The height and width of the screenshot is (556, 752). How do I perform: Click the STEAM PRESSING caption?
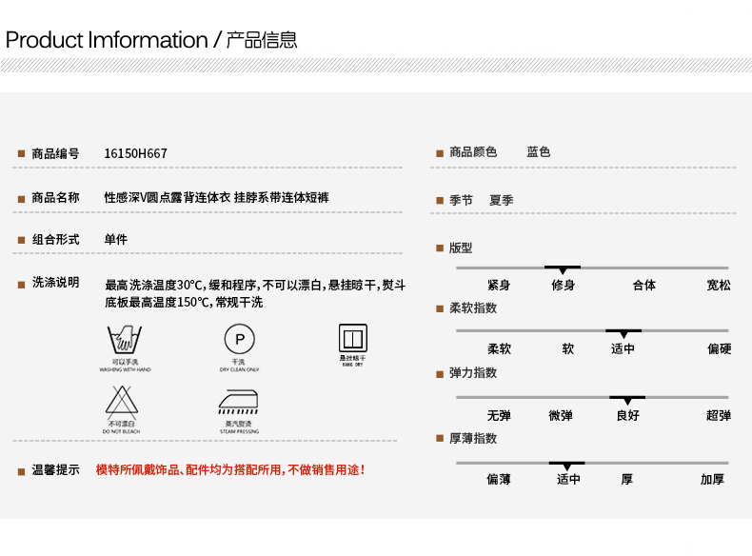click(239, 431)
